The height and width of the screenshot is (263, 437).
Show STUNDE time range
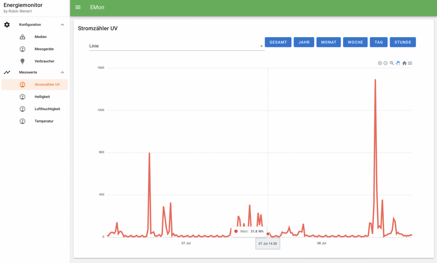pyautogui.click(x=403, y=42)
